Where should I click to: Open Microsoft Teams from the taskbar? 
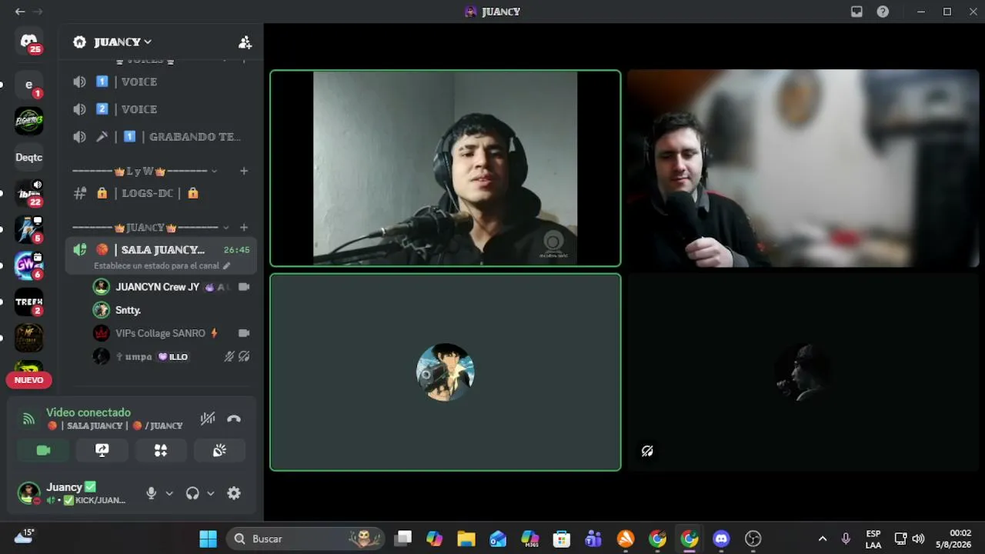[x=593, y=539]
